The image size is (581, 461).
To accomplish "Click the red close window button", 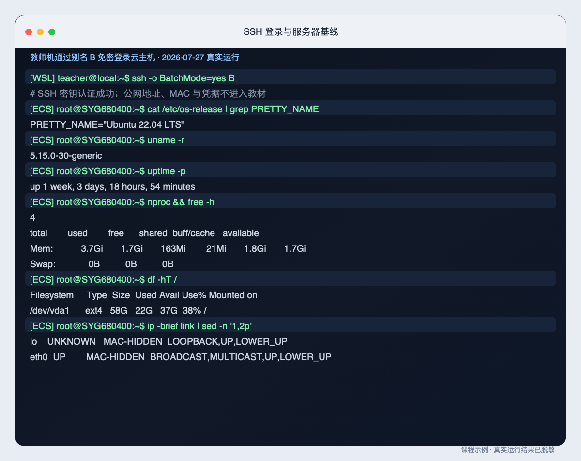I will tap(29, 32).
